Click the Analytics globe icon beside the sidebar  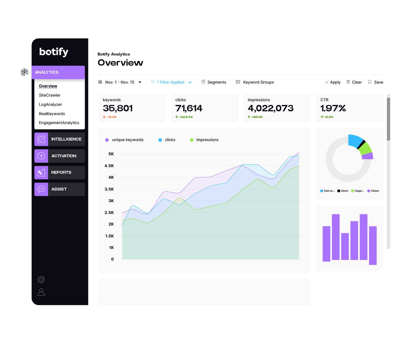coord(25,72)
